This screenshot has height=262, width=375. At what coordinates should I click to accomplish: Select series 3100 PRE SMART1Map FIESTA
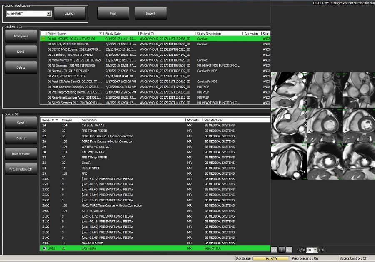[x=155, y=216]
